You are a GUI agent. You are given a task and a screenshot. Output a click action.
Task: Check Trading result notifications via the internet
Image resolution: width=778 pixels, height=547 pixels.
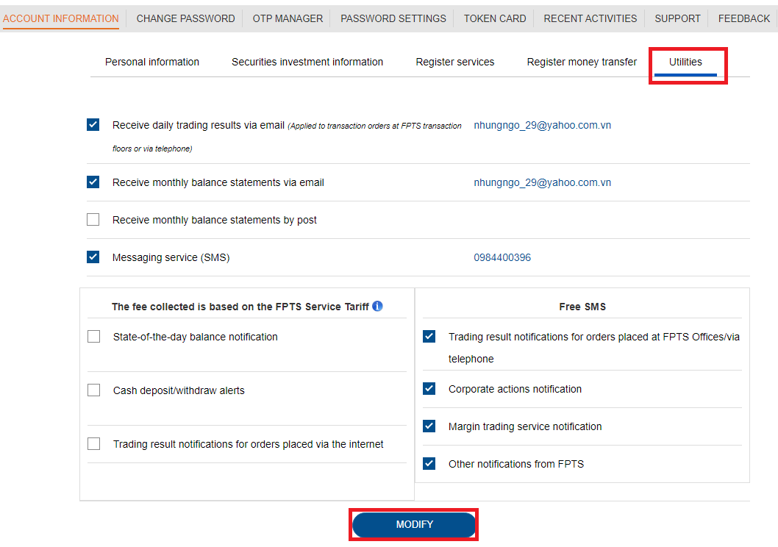pyautogui.click(x=94, y=443)
